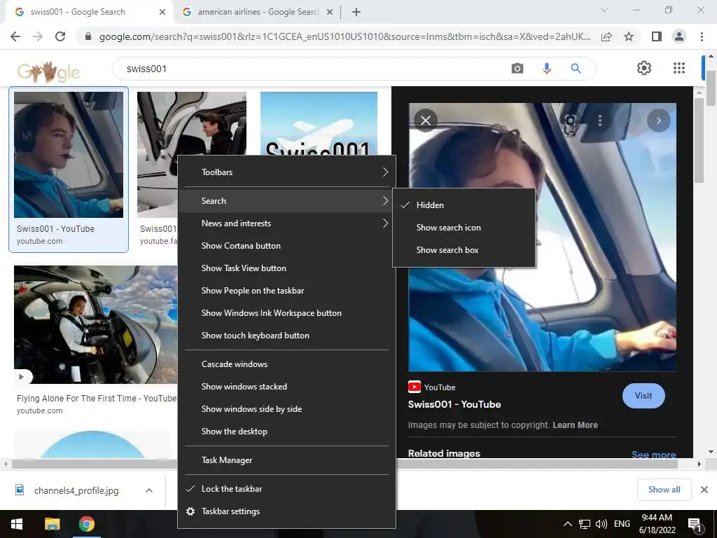
Task: Click the Visit button
Action: (x=643, y=396)
